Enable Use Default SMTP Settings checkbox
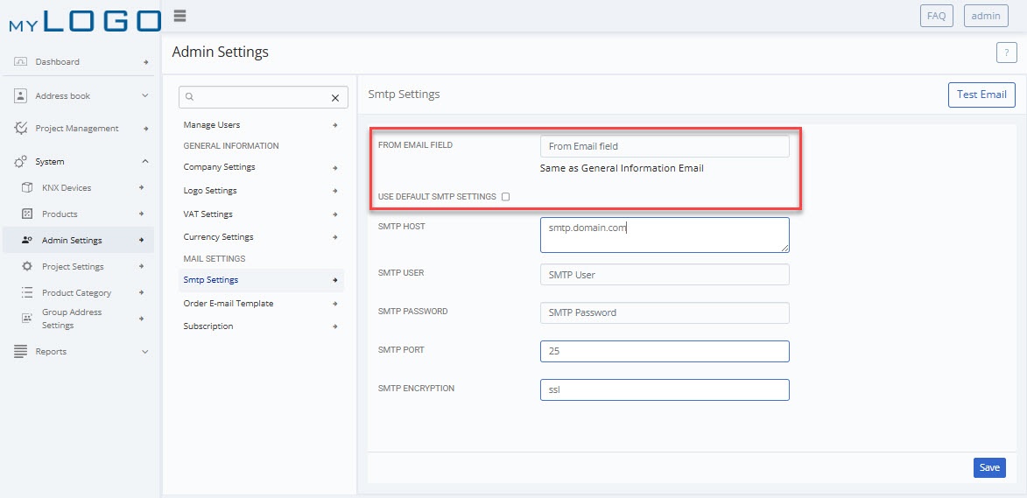1027x498 pixels. point(506,196)
